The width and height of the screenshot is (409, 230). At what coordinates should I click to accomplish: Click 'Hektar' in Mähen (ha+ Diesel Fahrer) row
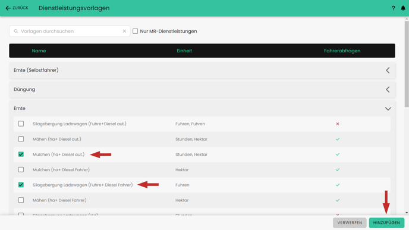coord(182,200)
